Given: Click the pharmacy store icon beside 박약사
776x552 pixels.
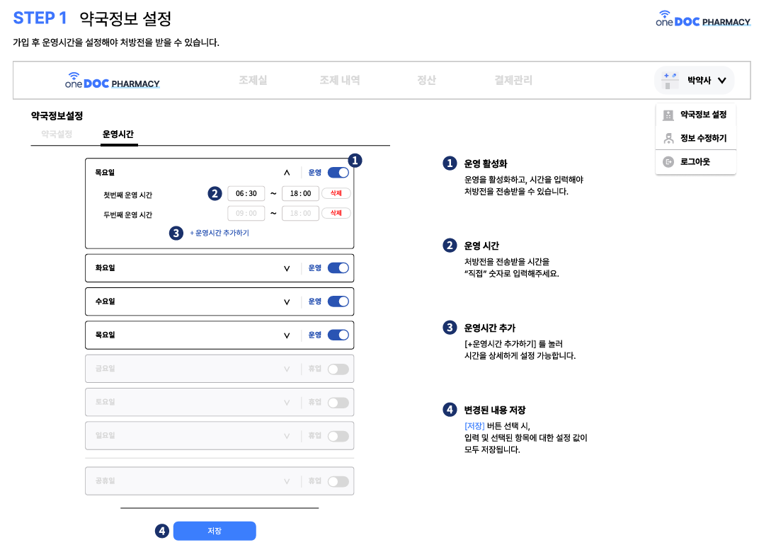Looking at the screenshot, I should (x=670, y=81).
